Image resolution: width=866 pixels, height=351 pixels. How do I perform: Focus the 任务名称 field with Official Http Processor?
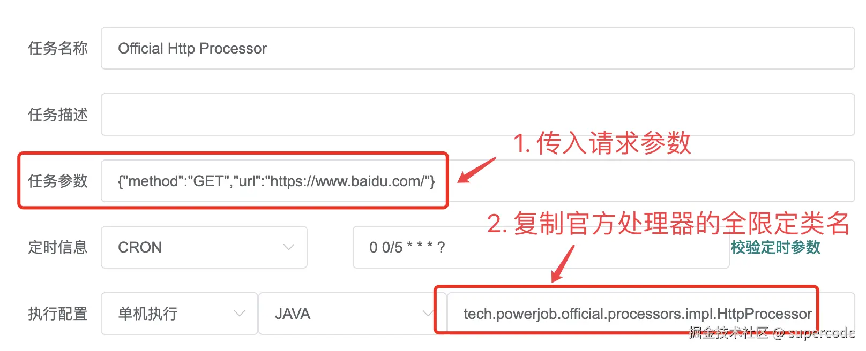click(478, 48)
